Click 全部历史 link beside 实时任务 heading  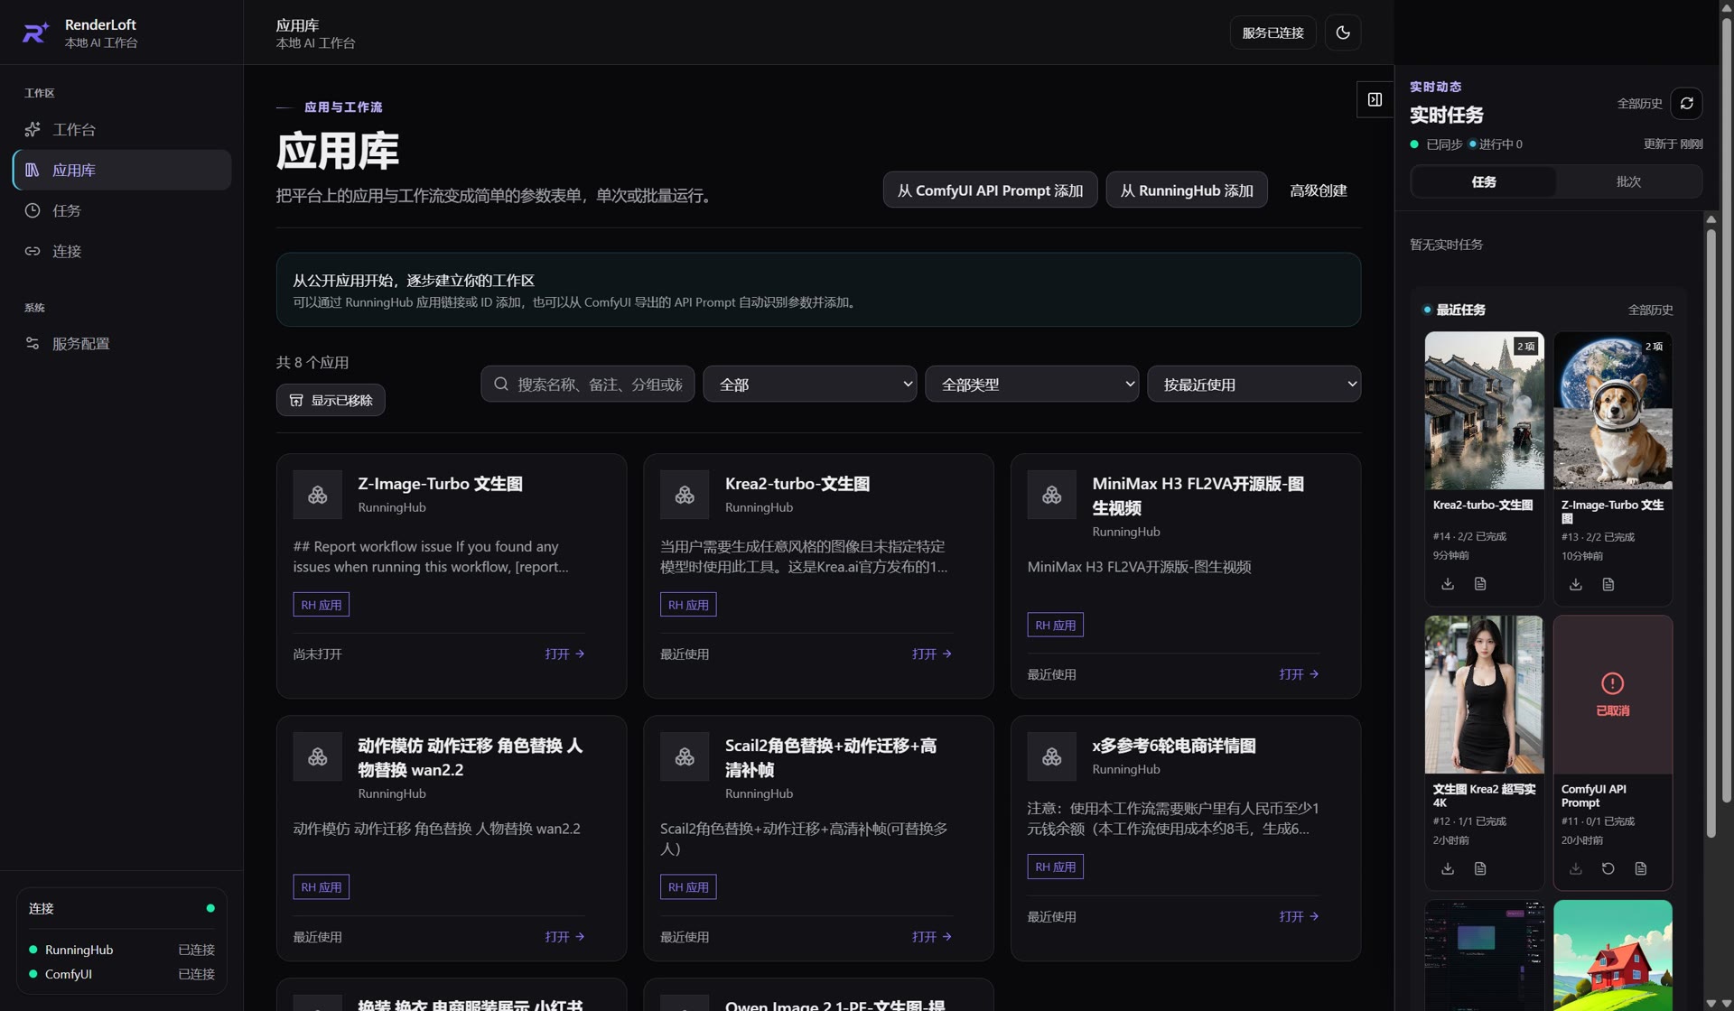(1639, 103)
